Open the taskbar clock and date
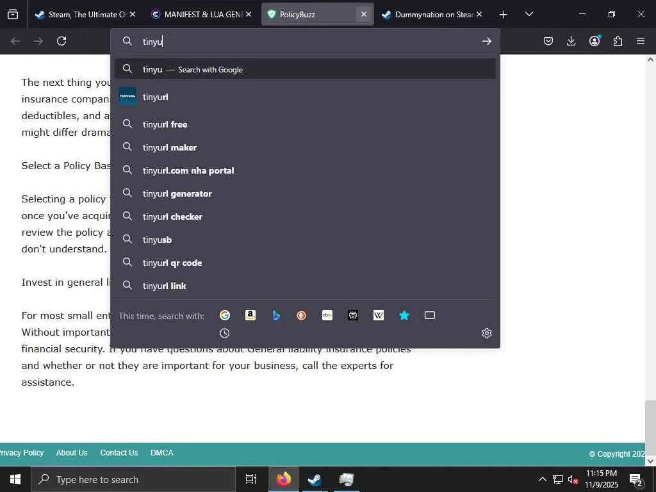The image size is (656, 492). tap(602, 479)
